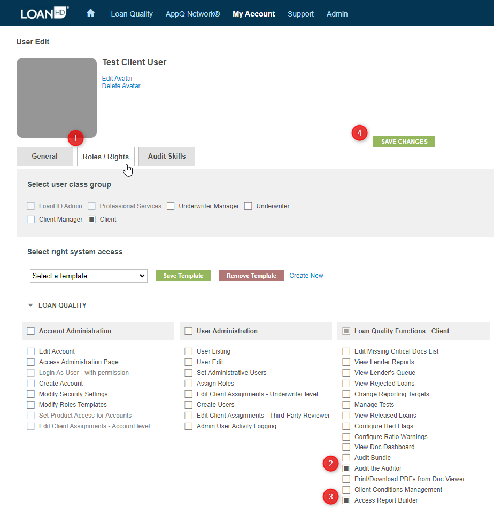494x532 pixels.
Task: Check the User Listing right
Action: click(188, 351)
